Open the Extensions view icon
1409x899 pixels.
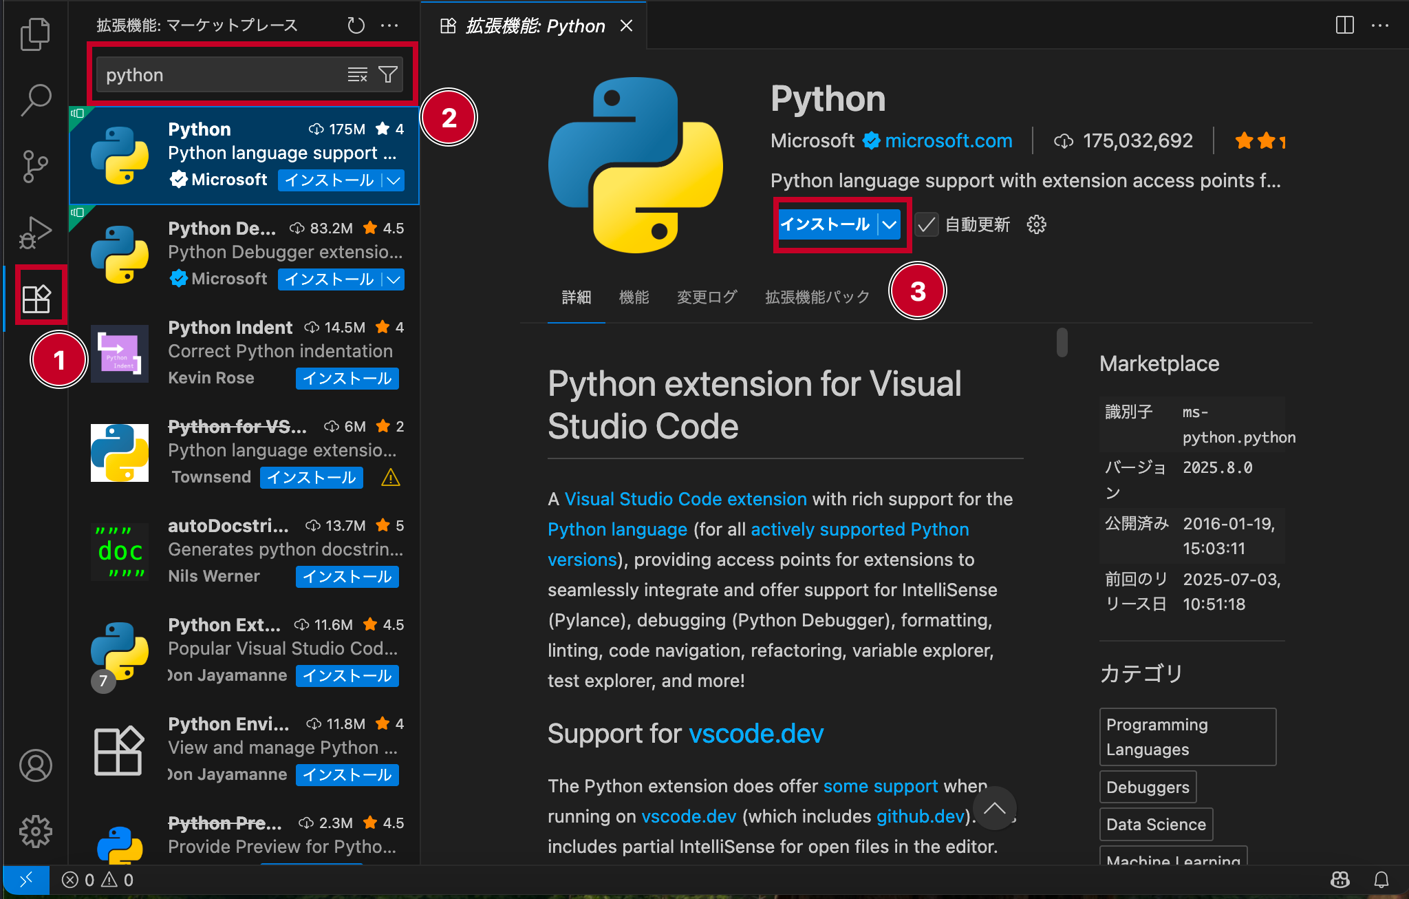tap(36, 298)
